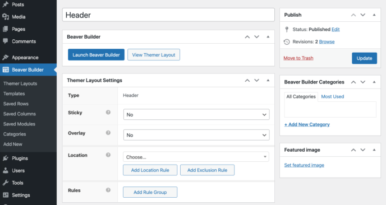The height and width of the screenshot is (205, 386).
Task: Move Featured image panel down
Action: [x=363, y=150]
